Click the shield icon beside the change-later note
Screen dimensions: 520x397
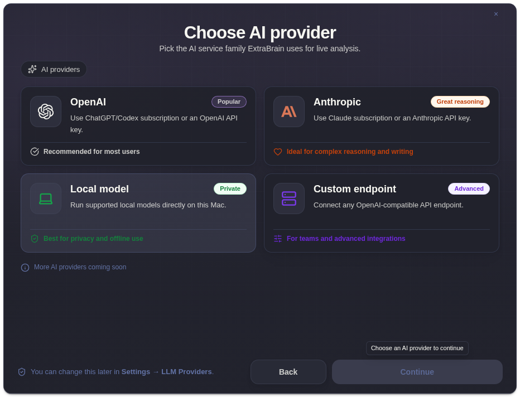pos(22,372)
